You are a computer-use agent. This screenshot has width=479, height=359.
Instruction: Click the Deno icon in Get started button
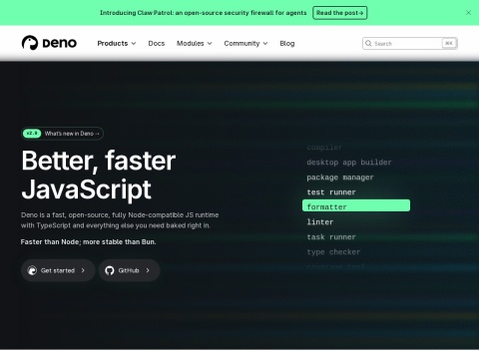coord(32,270)
